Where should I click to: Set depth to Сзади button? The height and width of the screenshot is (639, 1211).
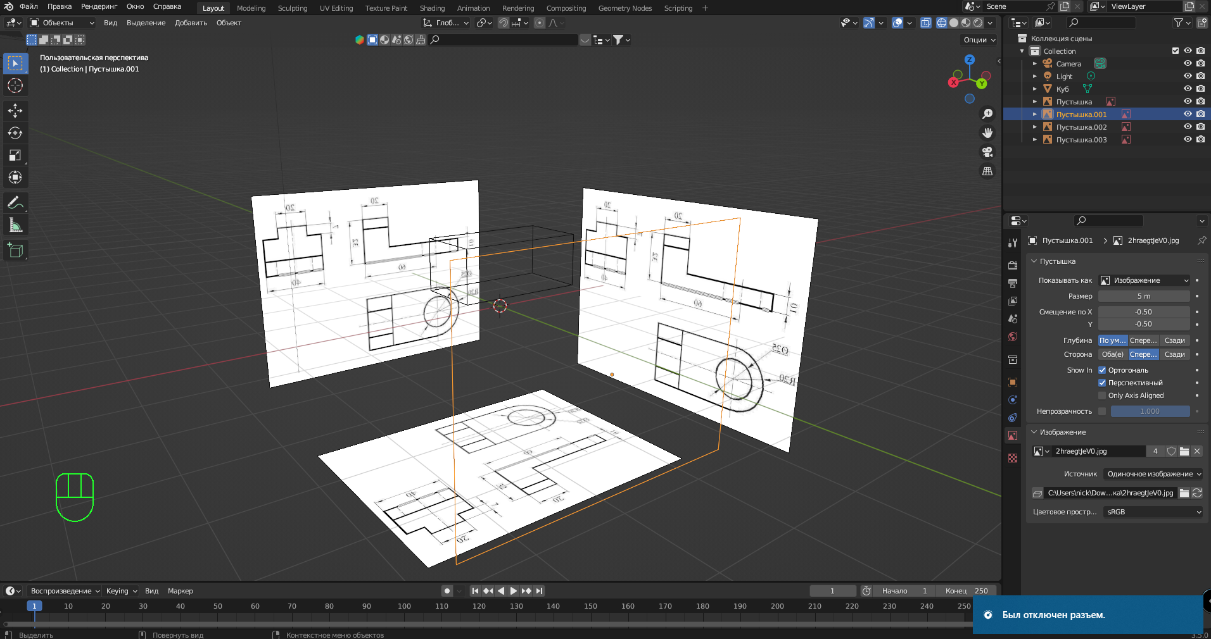1174,340
